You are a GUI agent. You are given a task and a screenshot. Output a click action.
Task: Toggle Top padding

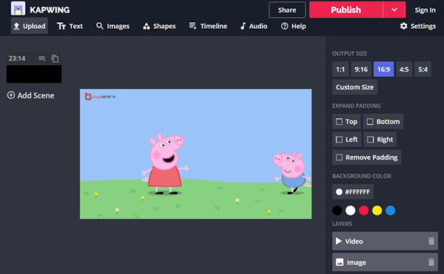pos(346,121)
